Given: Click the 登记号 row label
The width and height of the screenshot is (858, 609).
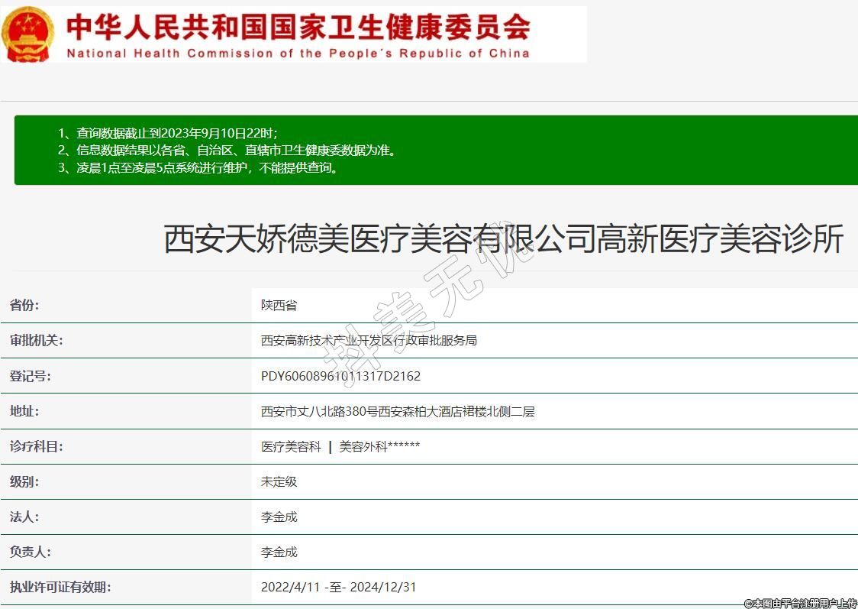Looking at the screenshot, I should 30,376.
